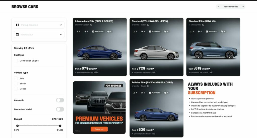The width and height of the screenshot is (257, 138).
Task: Enable the Guaranteed model switch
Action: coord(60,109)
